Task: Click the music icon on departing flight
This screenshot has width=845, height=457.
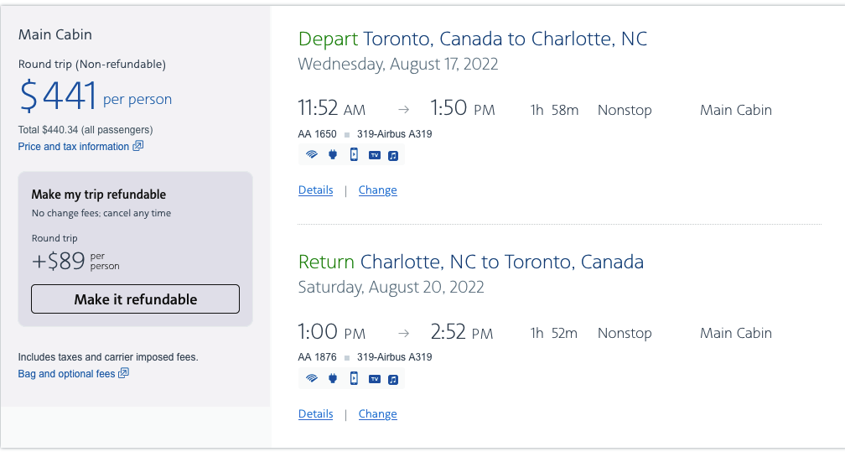Action: coord(393,155)
